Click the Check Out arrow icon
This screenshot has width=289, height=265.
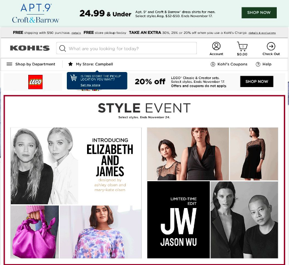click(271, 46)
